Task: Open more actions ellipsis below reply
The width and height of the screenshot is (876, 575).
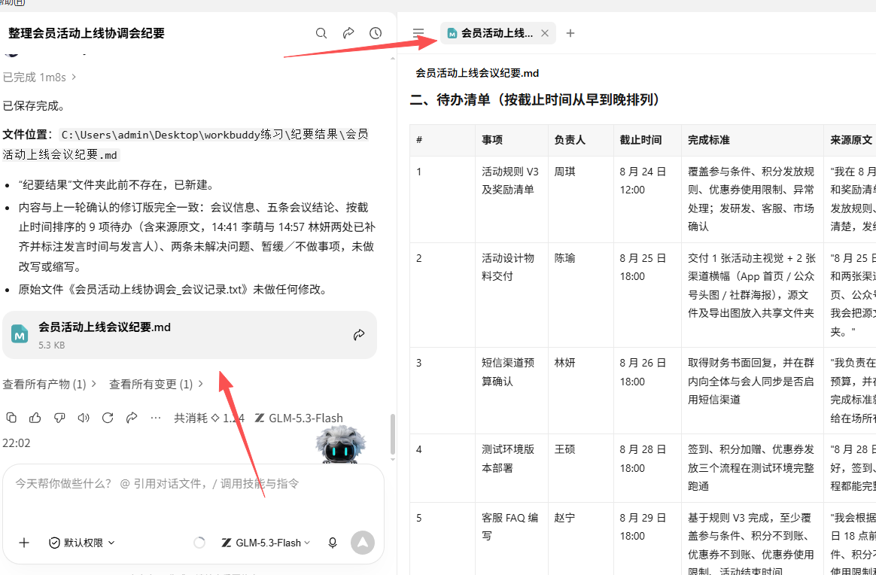Action: (156, 418)
